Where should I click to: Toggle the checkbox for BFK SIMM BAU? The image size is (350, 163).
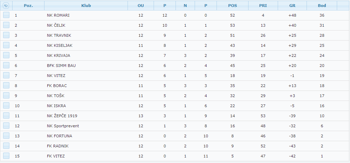6,66
